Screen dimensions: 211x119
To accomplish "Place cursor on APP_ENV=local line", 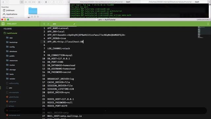I will [56, 32].
